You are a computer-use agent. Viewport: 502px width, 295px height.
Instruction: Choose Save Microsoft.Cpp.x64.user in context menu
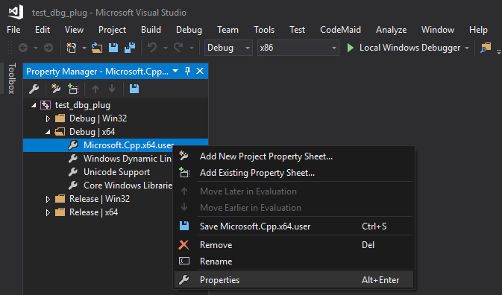294,226
